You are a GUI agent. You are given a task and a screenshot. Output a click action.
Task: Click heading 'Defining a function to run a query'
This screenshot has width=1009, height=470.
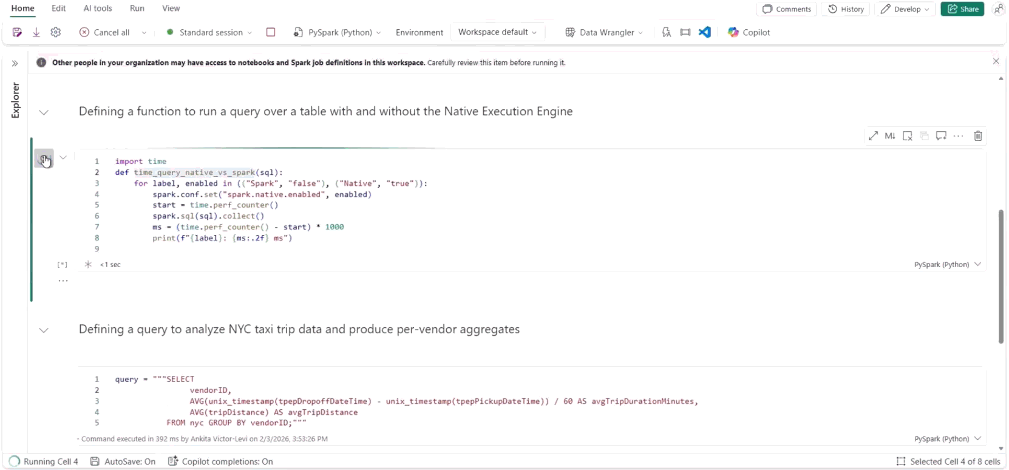coord(325,112)
